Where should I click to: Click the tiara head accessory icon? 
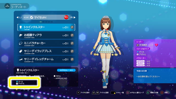click(x=21, y=35)
